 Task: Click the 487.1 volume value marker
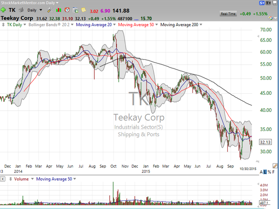pos(265,203)
